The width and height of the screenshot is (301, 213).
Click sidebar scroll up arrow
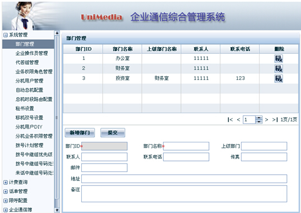pyautogui.click(x=57, y=33)
